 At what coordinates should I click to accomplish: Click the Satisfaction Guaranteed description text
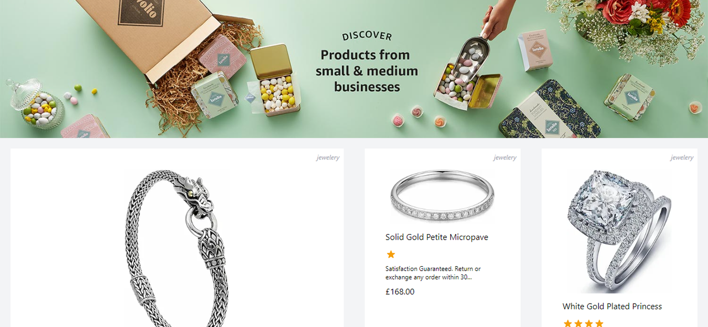click(433, 273)
